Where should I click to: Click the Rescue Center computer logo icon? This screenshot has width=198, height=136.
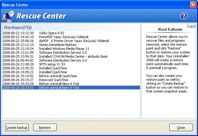click(8, 16)
